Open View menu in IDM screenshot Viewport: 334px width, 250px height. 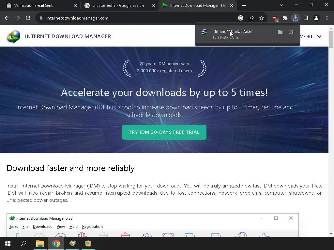61,227
